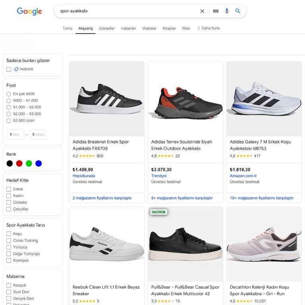Tick the Suni Deri material checkbox
Image resolution: width=305 pixels, height=305 pixels.
pos(9,292)
